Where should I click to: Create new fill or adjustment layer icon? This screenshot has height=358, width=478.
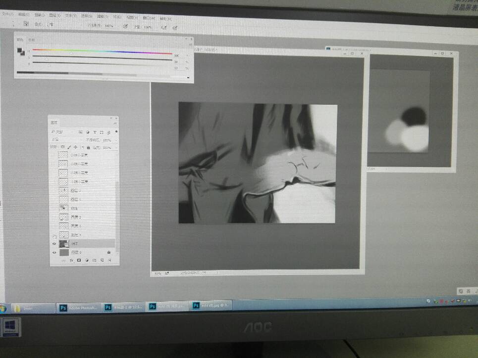[x=87, y=261]
